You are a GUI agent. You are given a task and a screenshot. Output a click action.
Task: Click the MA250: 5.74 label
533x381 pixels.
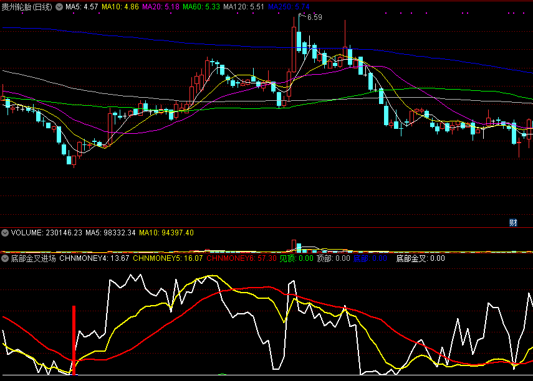289,7
